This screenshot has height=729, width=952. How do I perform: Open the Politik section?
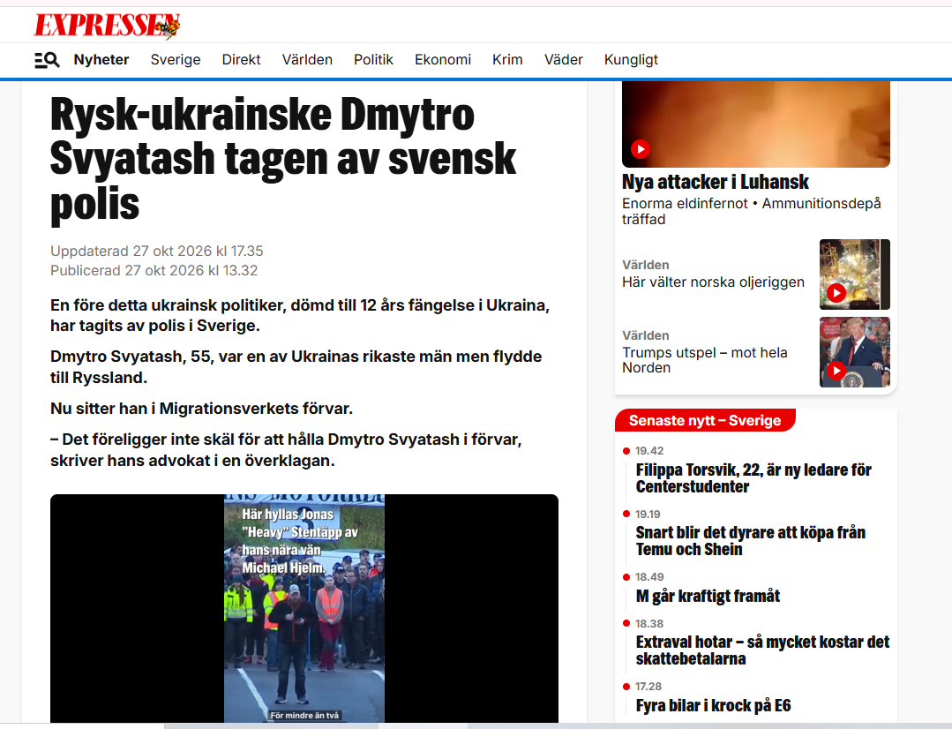(373, 59)
